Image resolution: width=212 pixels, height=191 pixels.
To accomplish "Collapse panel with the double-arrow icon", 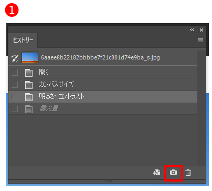I will pyautogui.click(x=192, y=30).
